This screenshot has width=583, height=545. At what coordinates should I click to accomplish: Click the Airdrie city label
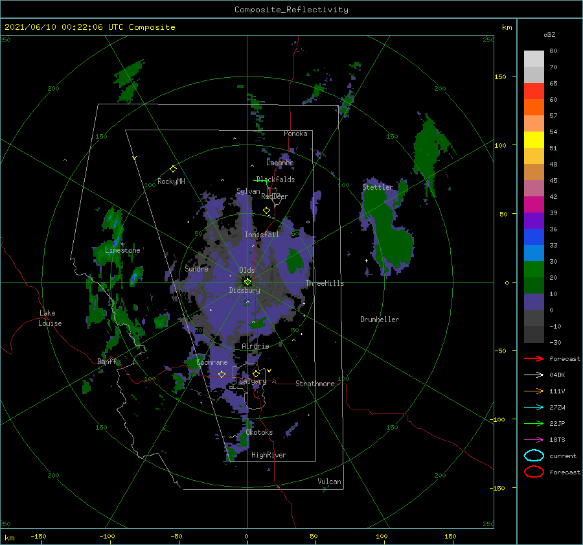[x=255, y=346]
